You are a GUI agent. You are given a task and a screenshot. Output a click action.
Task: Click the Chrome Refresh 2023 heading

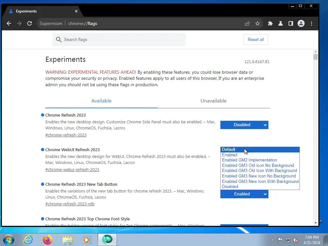[65, 115]
